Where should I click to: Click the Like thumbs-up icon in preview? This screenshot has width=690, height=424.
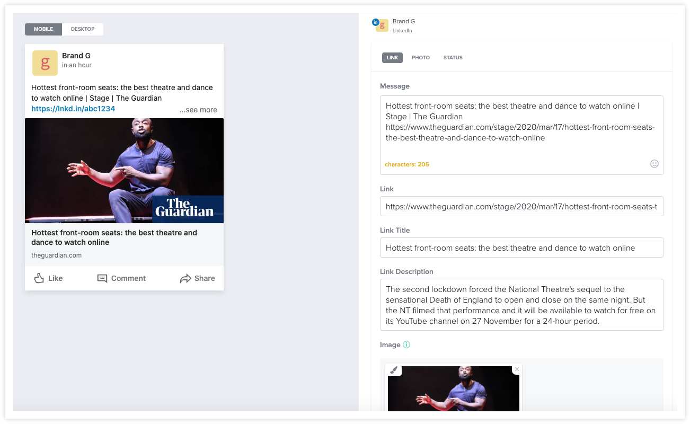coord(39,278)
